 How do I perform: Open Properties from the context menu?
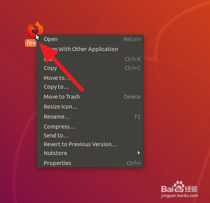click(x=90, y=163)
